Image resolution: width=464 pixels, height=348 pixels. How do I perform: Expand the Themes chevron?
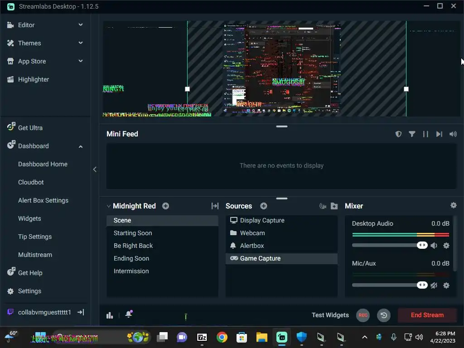81,43
